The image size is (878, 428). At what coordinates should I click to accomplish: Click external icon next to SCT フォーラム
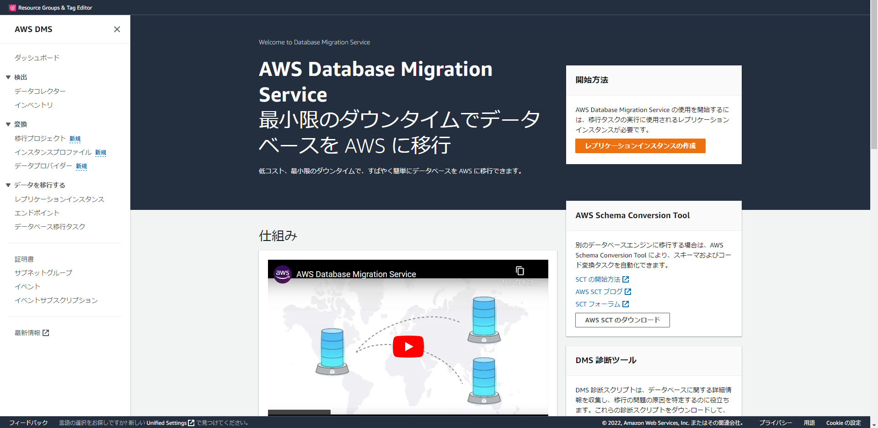point(626,304)
